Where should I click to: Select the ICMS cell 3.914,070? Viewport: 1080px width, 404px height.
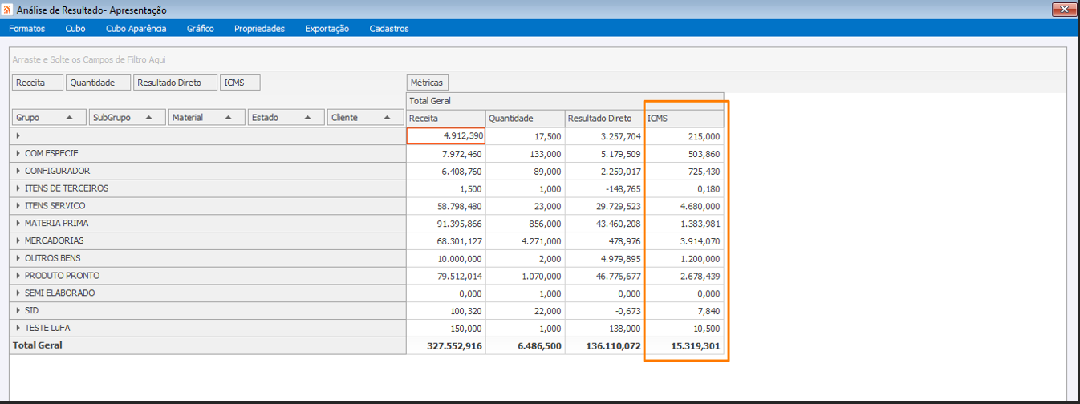[x=684, y=241]
